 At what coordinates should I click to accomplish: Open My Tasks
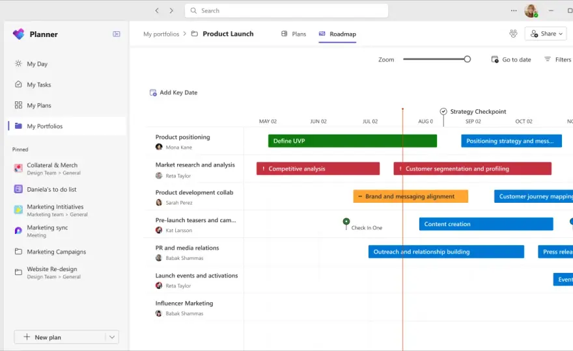(x=67, y=84)
